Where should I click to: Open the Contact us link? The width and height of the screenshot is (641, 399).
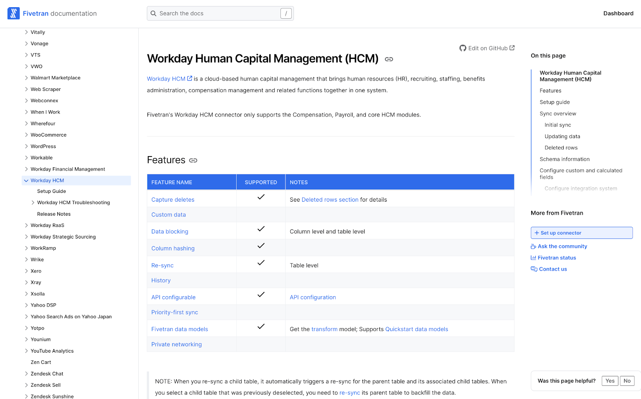553,269
